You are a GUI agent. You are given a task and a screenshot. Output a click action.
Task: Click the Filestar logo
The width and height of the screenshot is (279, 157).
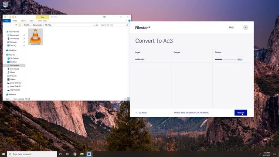tap(143, 28)
